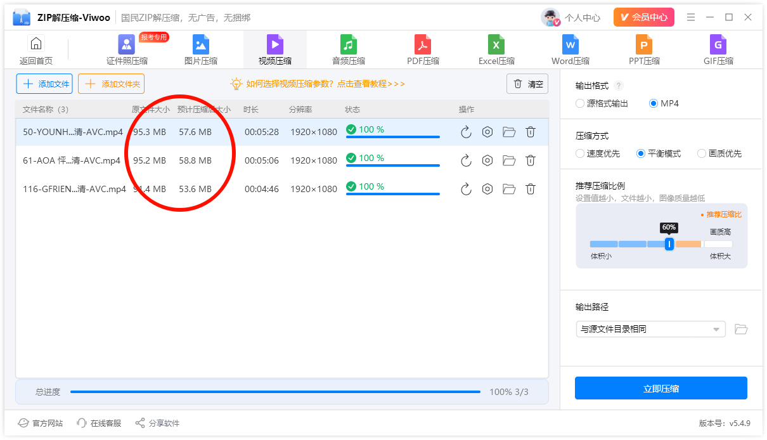The width and height of the screenshot is (767, 440).
Task: Select the 视频压缩 tab
Action: coord(275,50)
